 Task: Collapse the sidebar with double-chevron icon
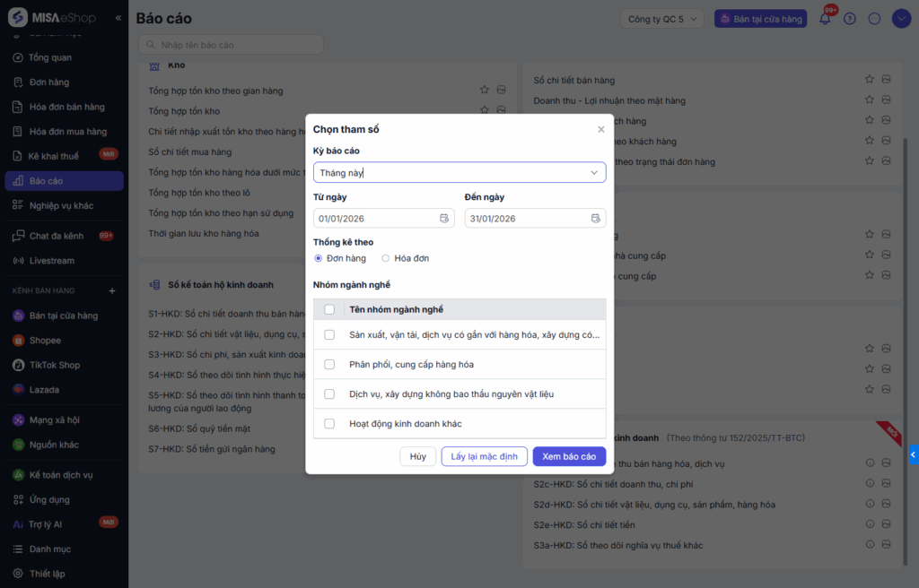coord(118,18)
